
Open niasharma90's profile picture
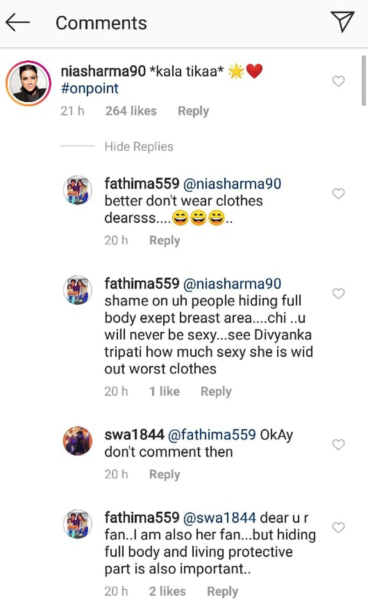point(29,83)
